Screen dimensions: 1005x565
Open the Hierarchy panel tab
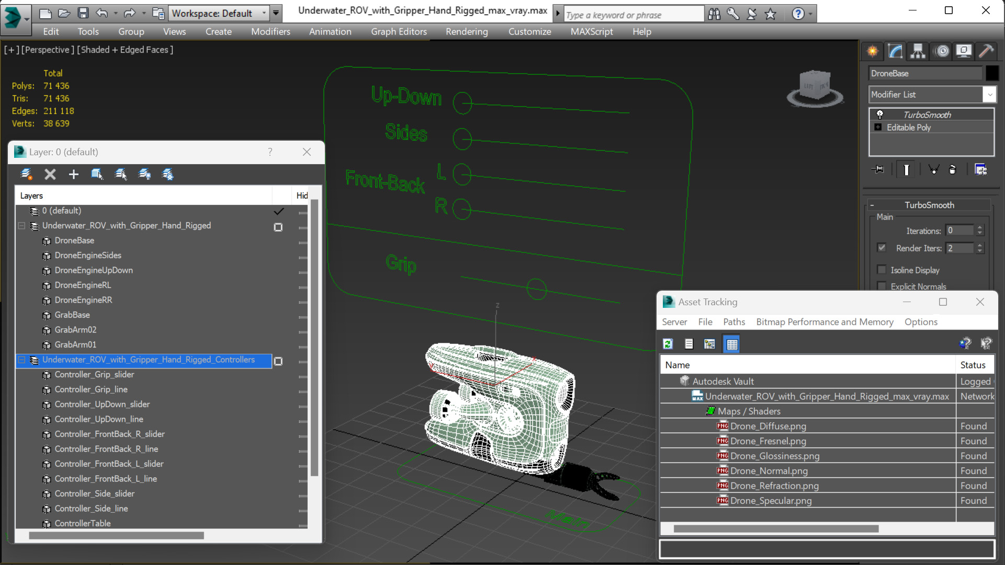pos(918,51)
